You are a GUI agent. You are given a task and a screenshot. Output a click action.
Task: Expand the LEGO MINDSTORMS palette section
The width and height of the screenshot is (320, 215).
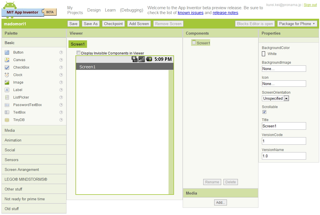(x=34, y=179)
